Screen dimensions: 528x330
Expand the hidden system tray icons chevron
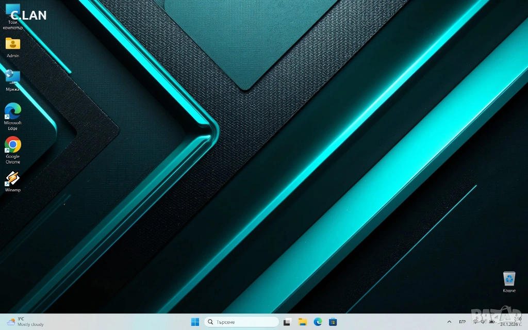point(449,322)
